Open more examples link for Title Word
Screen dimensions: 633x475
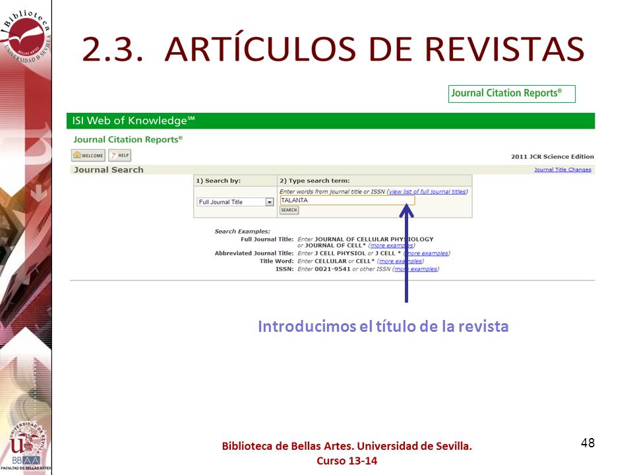[400, 261]
